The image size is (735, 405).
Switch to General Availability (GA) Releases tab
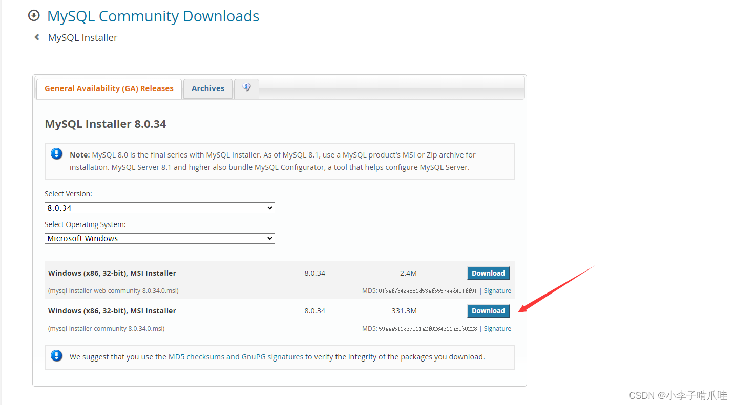(109, 88)
